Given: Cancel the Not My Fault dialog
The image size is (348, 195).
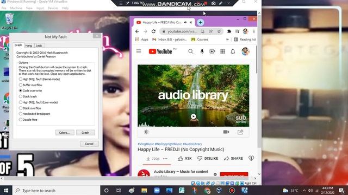Looking at the screenshot, I should (x=89, y=144).
